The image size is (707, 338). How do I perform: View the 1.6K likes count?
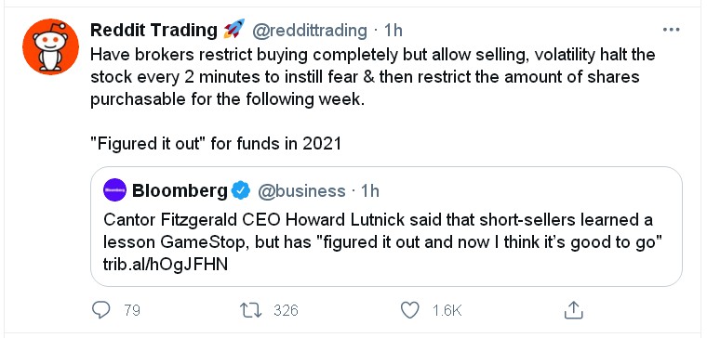[447, 310]
